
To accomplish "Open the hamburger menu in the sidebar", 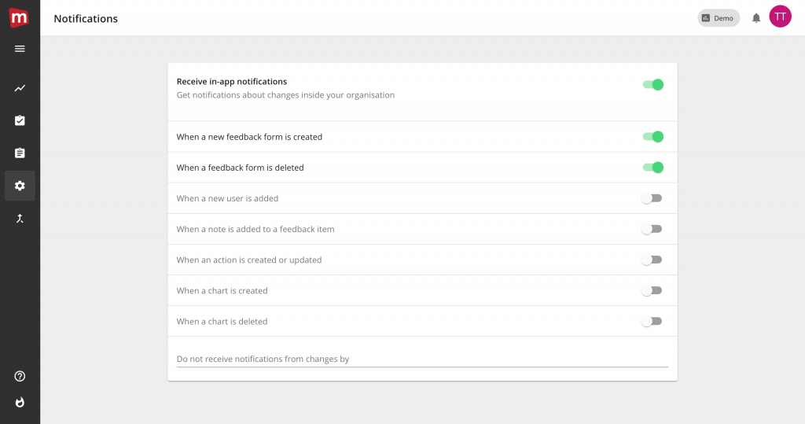I will pos(20,49).
